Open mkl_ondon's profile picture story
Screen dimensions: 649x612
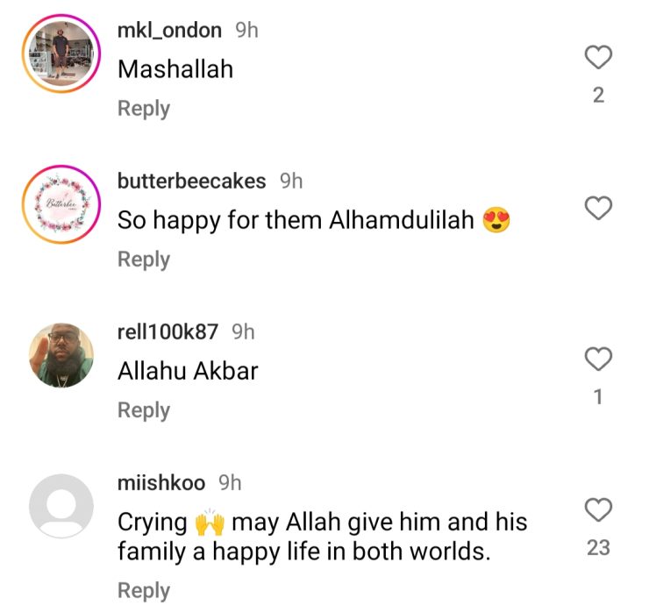click(61, 53)
